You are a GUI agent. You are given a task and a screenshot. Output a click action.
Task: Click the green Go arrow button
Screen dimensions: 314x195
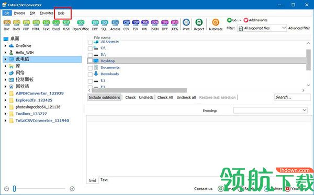(229, 20)
